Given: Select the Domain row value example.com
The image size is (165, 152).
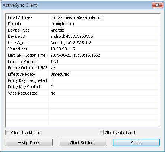Looking at the screenshot, I should [x=62, y=24].
